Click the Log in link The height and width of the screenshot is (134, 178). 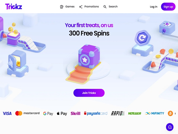click(154, 7)
